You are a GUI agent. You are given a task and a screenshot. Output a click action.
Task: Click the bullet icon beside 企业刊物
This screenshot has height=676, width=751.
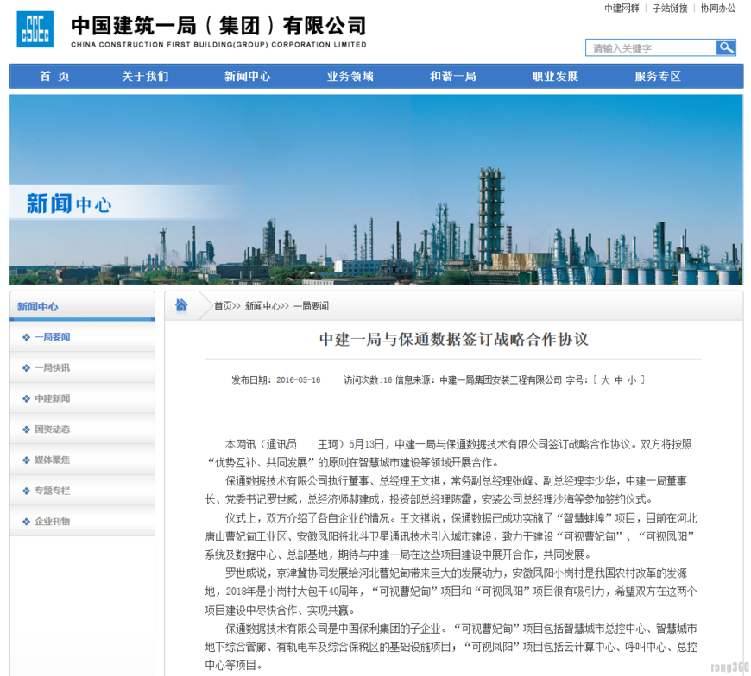pyautogui.click(x=27, y=522)
